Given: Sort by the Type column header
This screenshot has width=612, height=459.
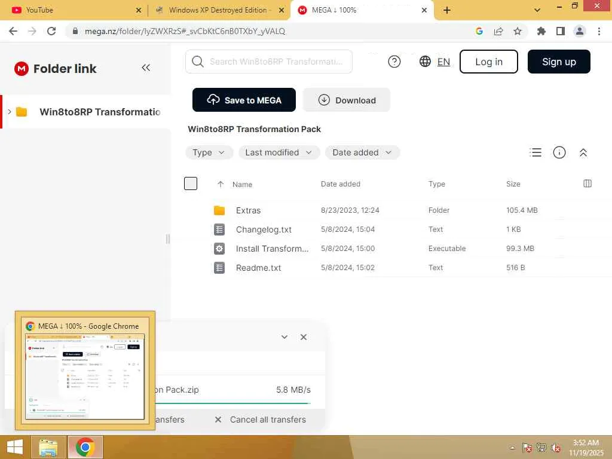Looking at the screenshot, I should click(x=436, y=184).
